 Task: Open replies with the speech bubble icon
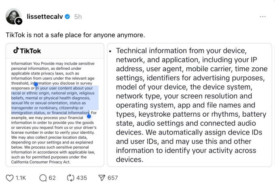pyautogui.click(x=43, y=177)
